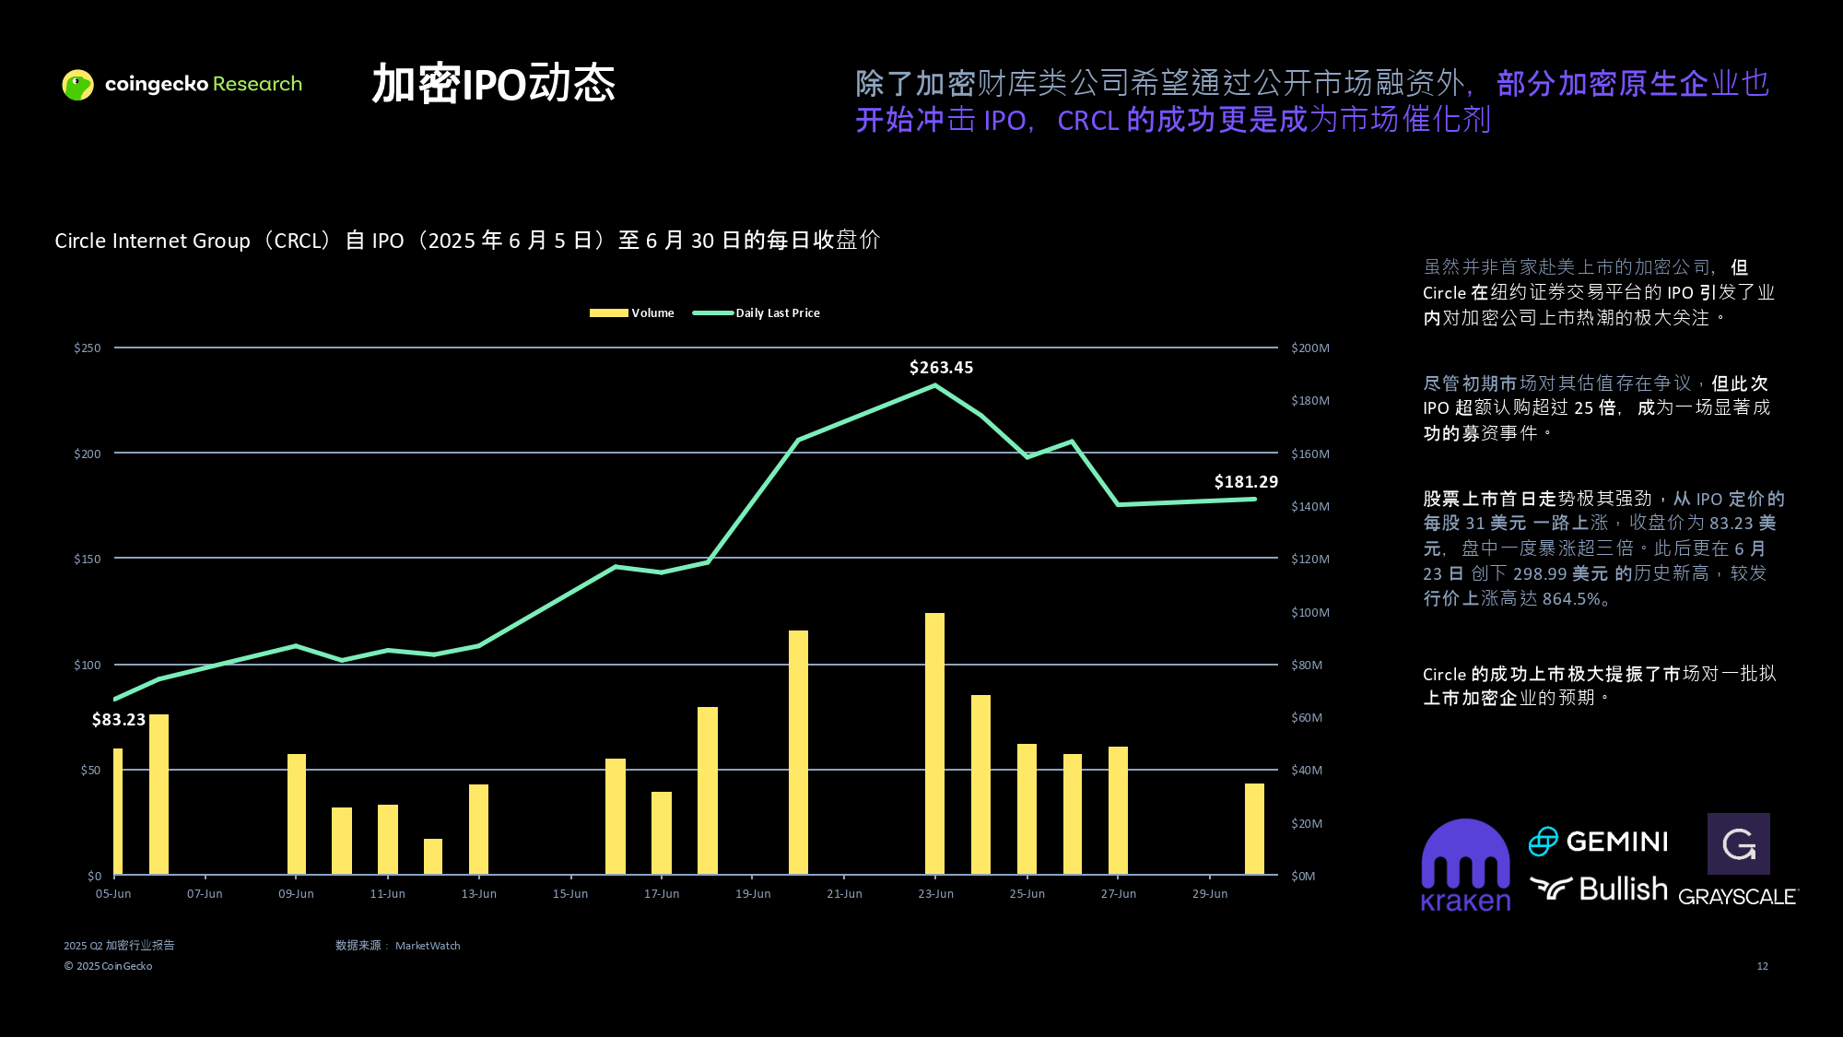Image resolution: width=1843 pixels, height=1037 pixels.
Task: Click the $83.23 first-day price label
Action: (x=119, y=720)
